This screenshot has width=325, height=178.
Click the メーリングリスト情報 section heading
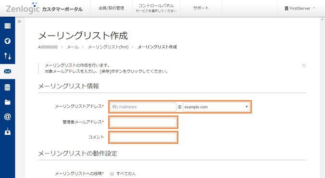coord(69,86)
